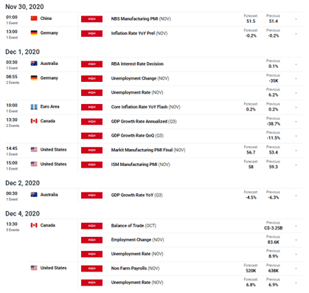
Task: Click the Dec 4, 2020 date heading
Action: tap(22, 213)
